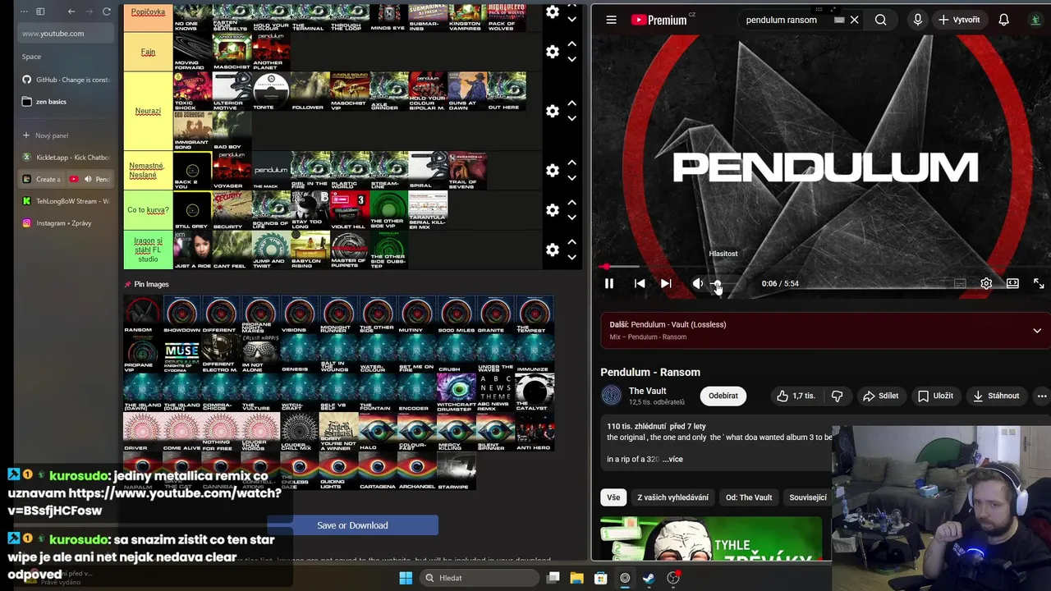Open The Vault channel name link
The width and height of the screenshot is (1051, 591).
click(x=647, y=391)
